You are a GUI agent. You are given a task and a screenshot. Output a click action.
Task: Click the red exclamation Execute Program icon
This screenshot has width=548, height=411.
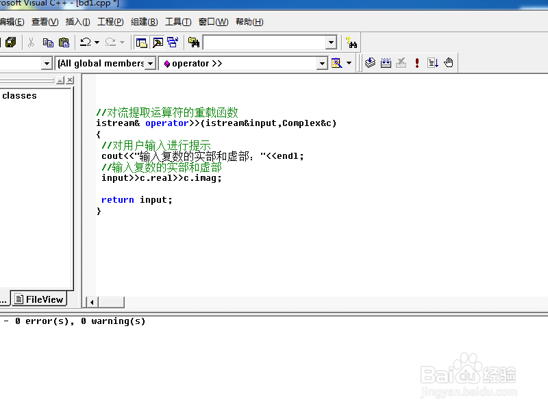point(417,63)
